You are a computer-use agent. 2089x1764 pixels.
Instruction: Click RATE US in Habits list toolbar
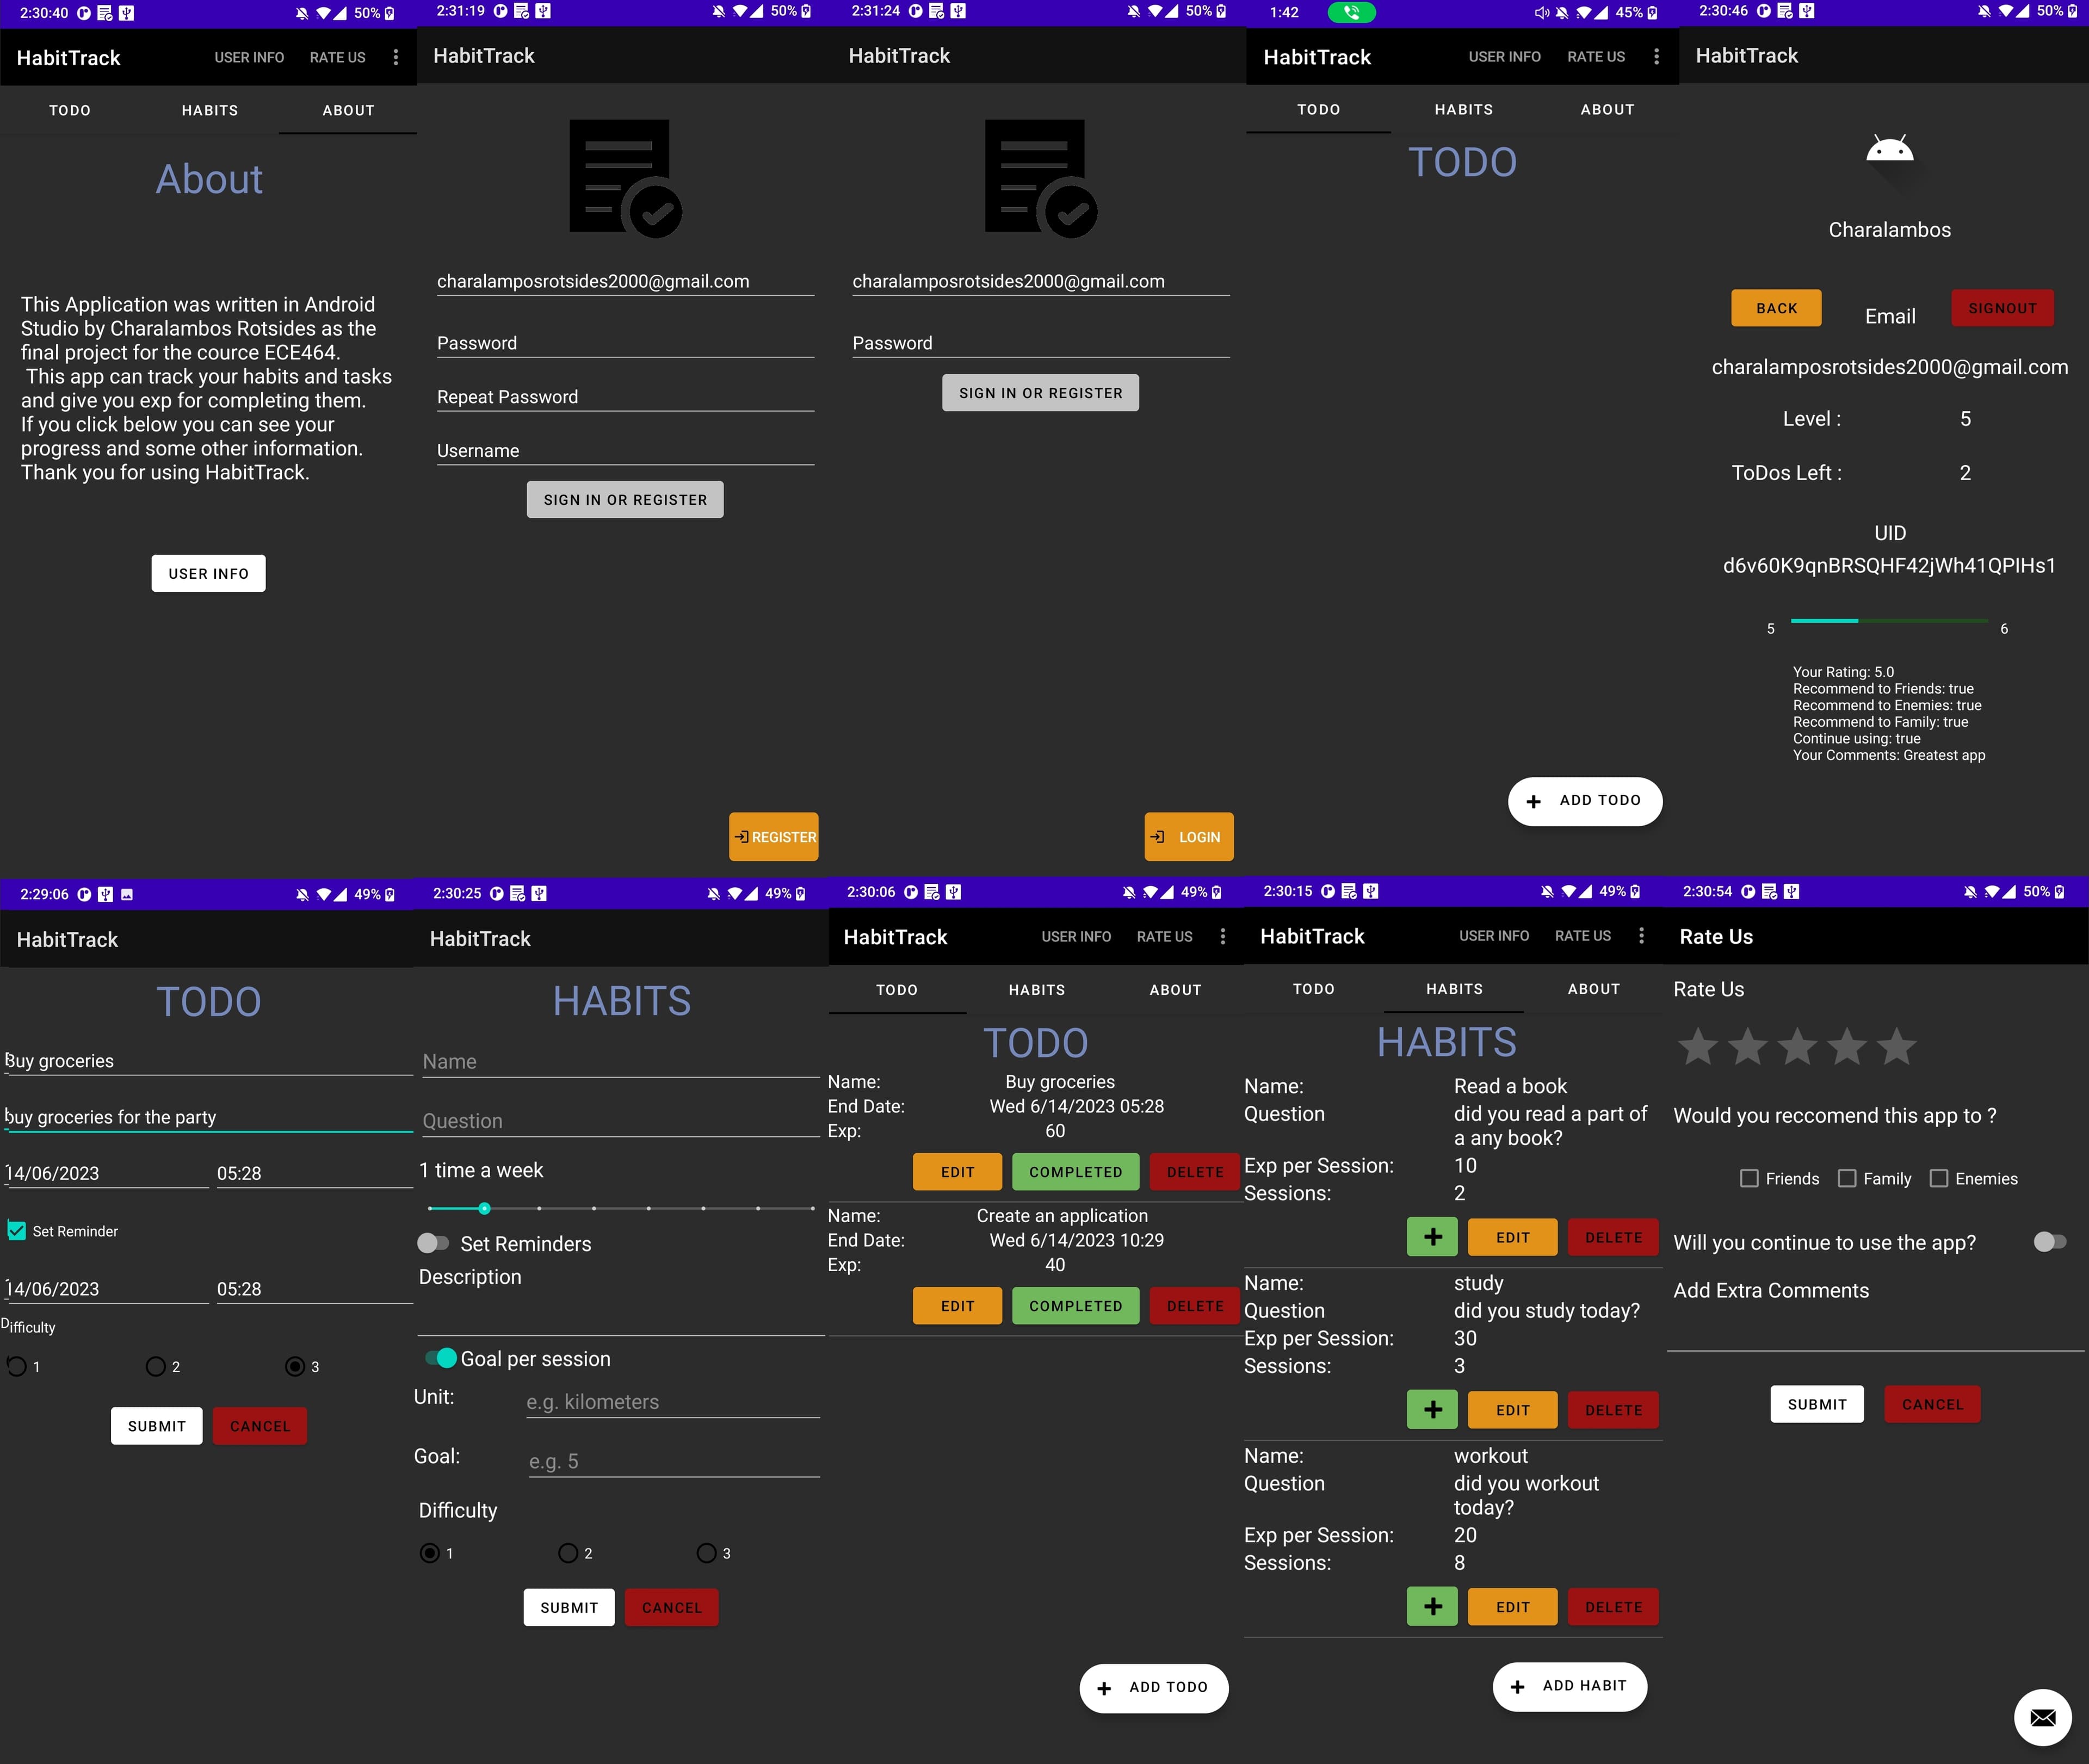pyautogui.click(x=1582, y=936)
